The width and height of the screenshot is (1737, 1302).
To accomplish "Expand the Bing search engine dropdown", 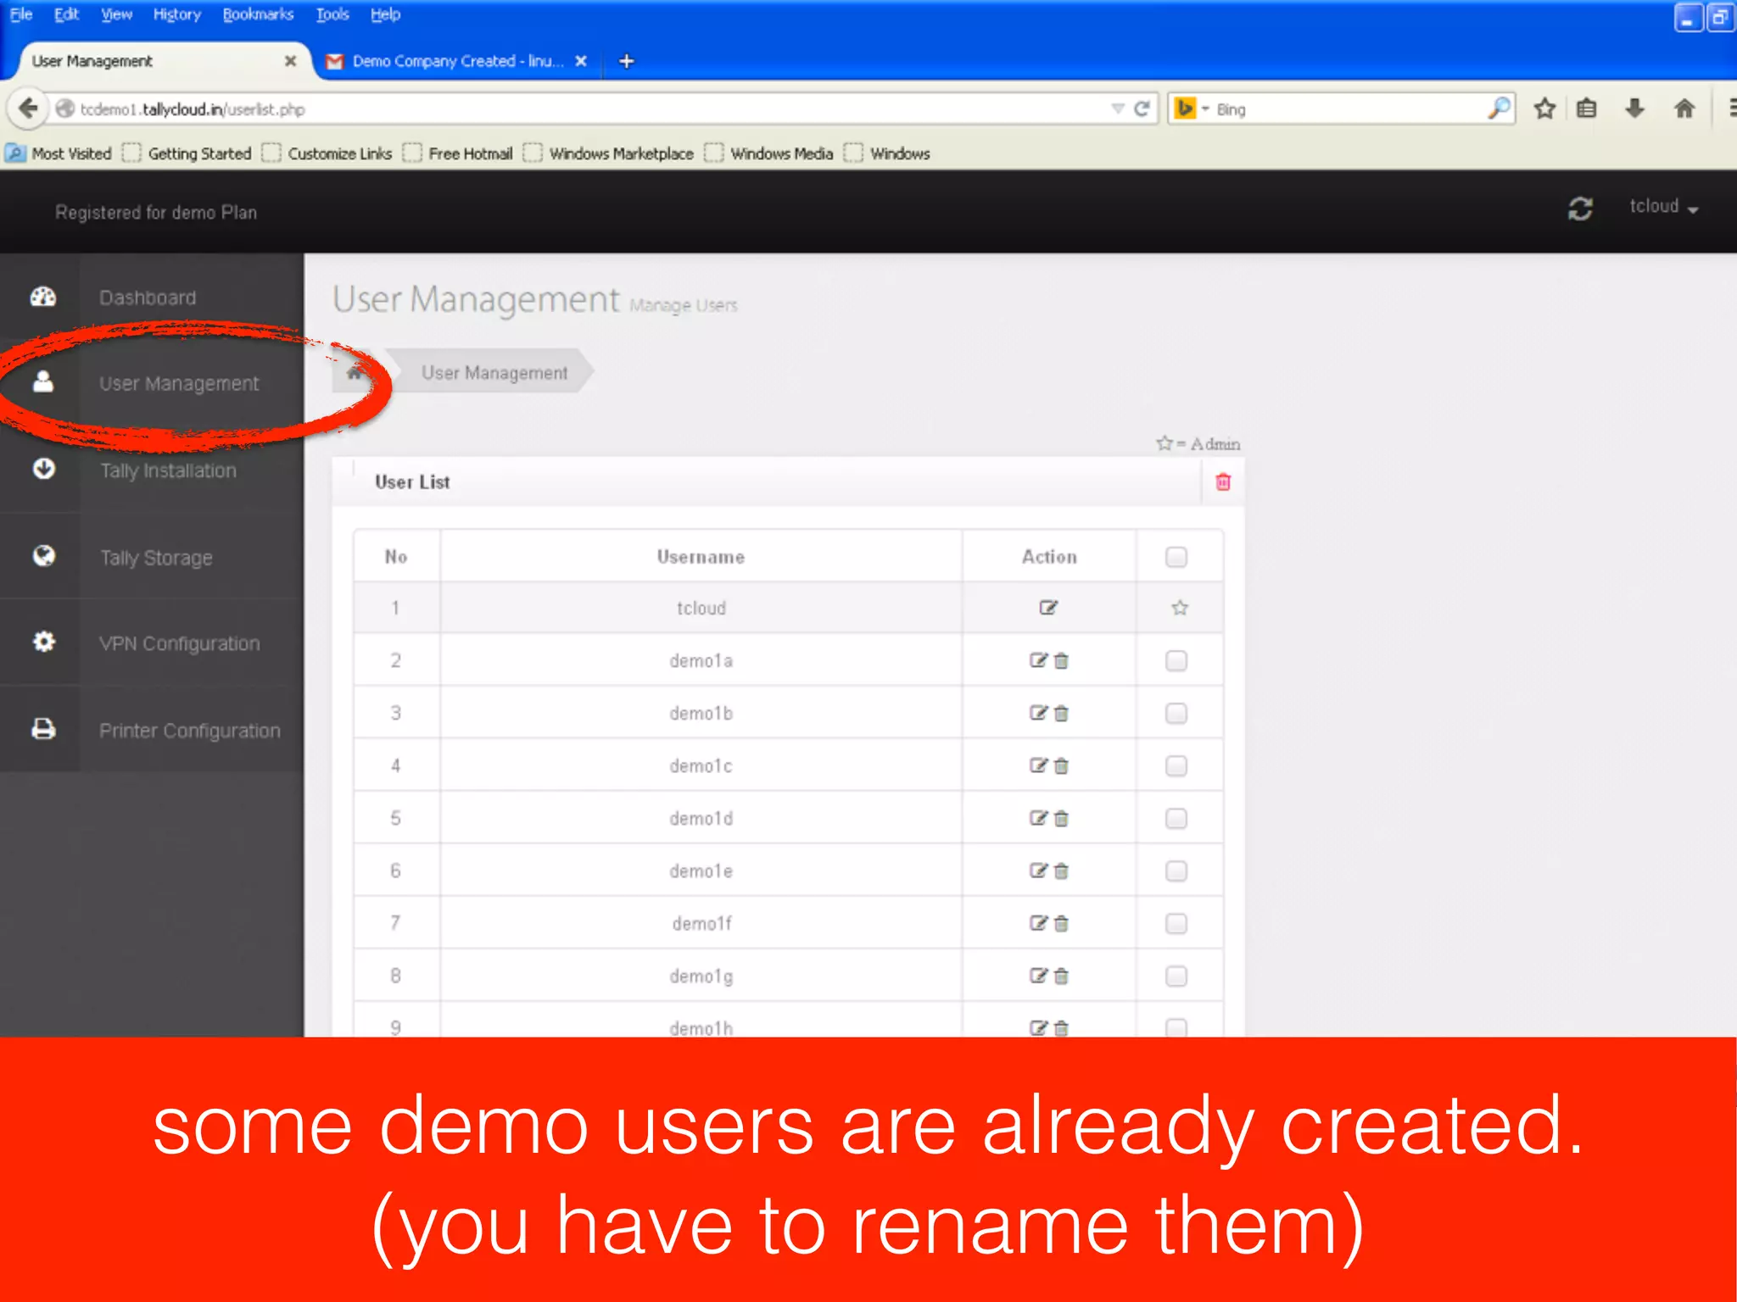I will click(x=1204, y=109).
